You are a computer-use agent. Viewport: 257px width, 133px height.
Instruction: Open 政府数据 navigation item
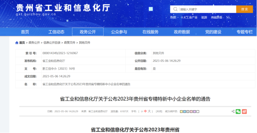(182, 32)
